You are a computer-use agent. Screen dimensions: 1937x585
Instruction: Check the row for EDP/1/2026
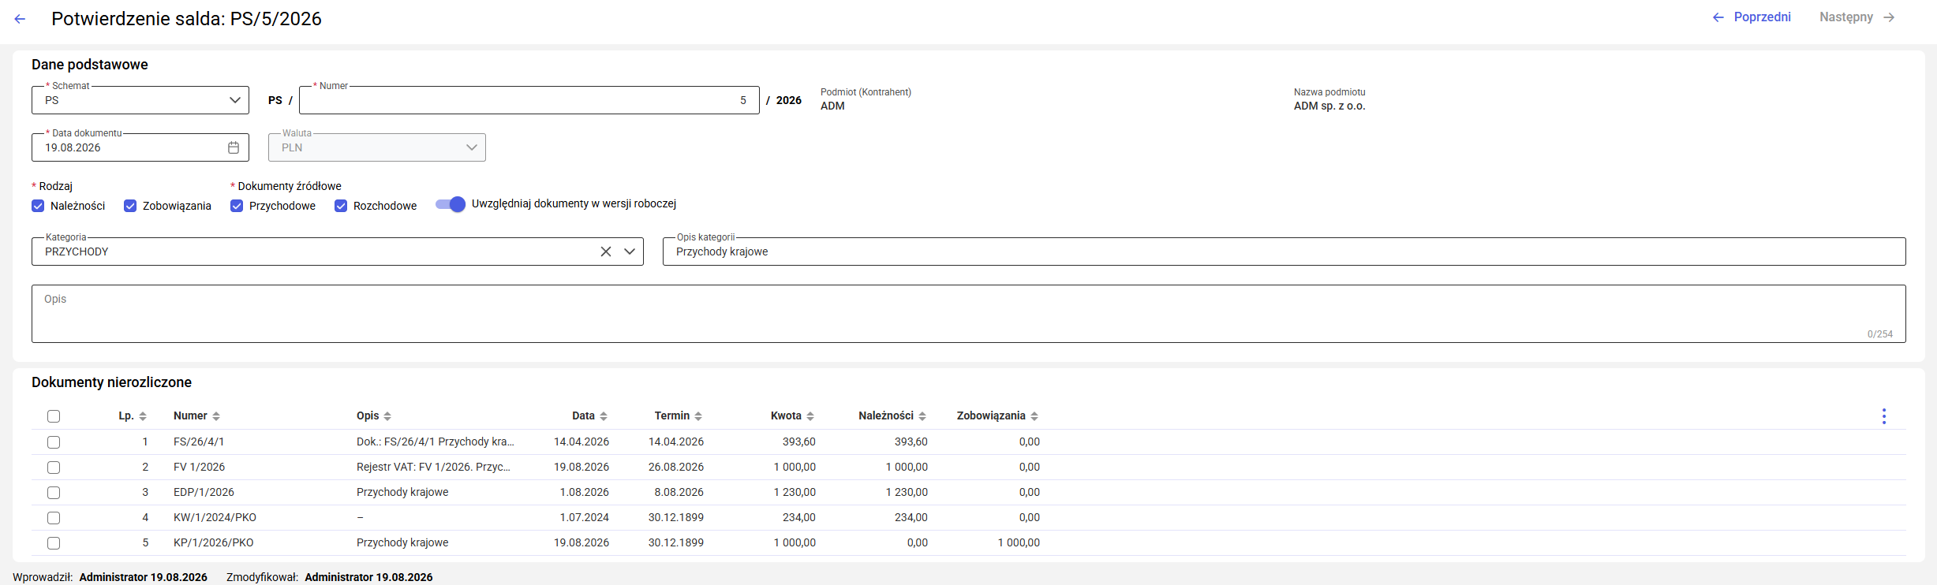click(x=54, y=493)
